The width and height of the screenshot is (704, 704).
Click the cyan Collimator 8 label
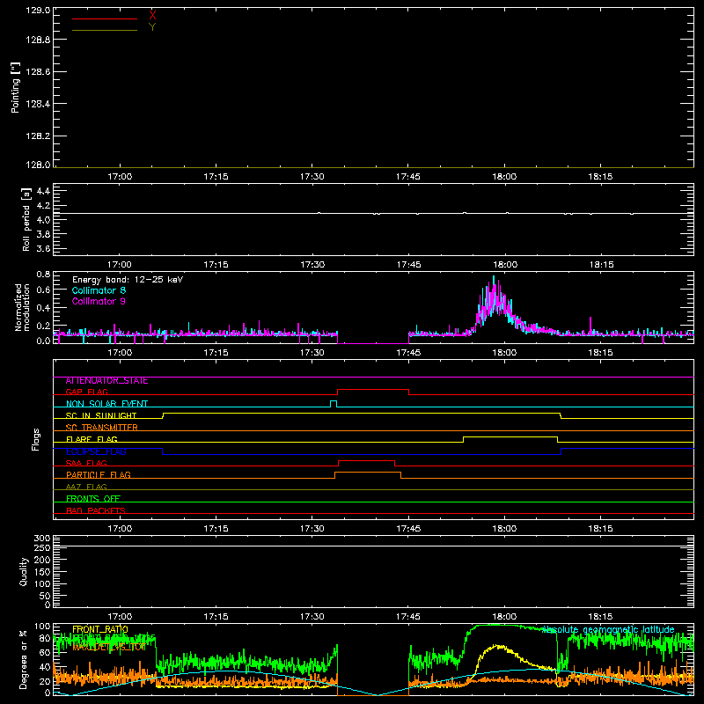[x=99, y=290]
